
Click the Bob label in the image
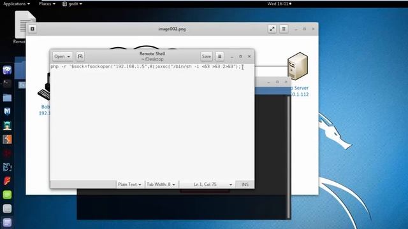[45, 107]
